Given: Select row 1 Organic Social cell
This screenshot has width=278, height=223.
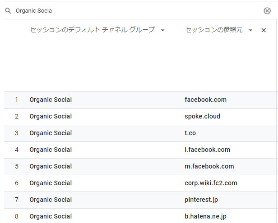Looking at the screenshot, I should point(51,100).
